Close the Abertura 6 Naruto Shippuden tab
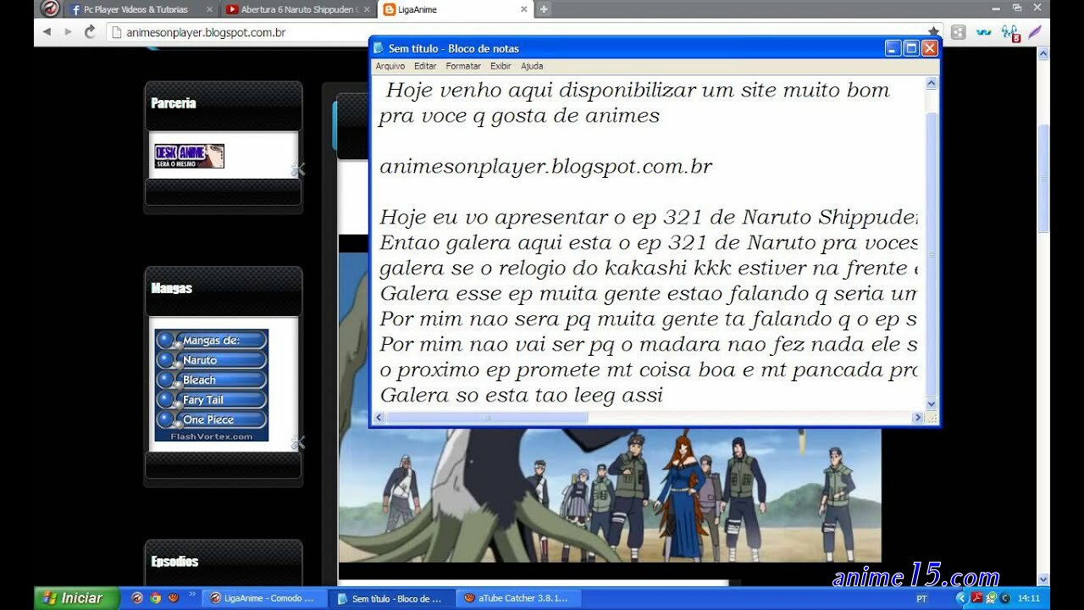The image size is (1084, 610). coord(366,10)
